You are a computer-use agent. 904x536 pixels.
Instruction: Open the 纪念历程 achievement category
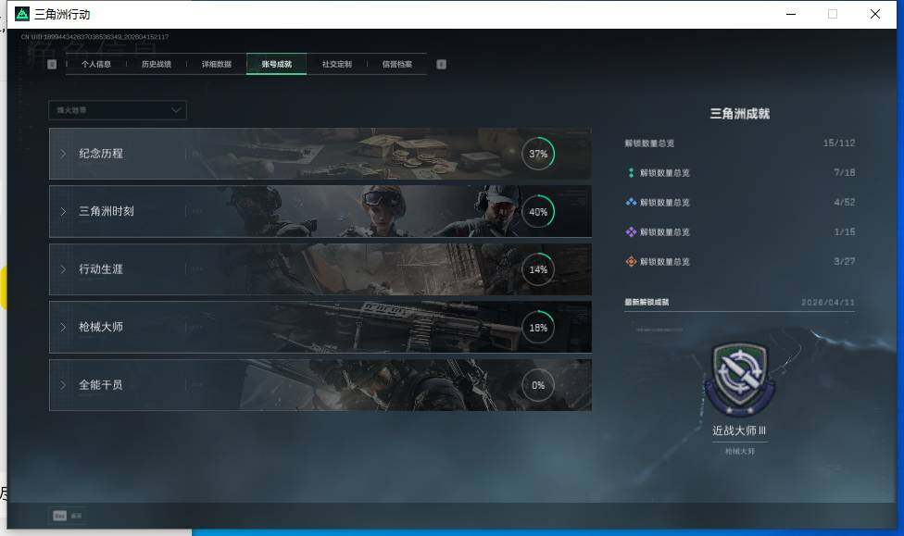[320, 154]
